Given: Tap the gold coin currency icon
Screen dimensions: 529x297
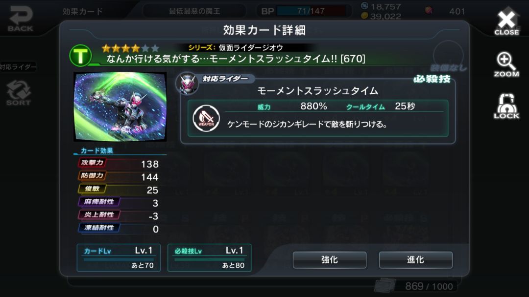Looking at the screenshot, I should pyautogui.click(x=364, y=16).
